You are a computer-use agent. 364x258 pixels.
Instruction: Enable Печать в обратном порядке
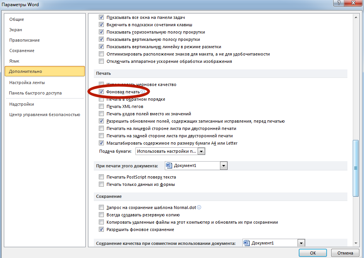(x=101, y=99)
